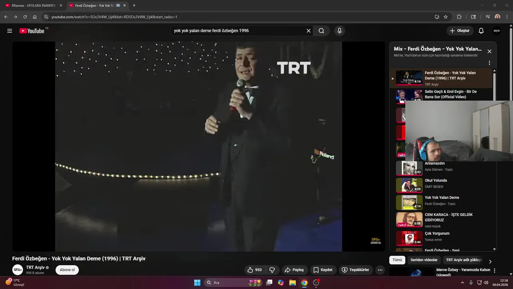Play Okul Yolunda by Ümit Besen
The width and height of the screenshot is (513, 289).
pyautogui.click(x=441, y=185)
